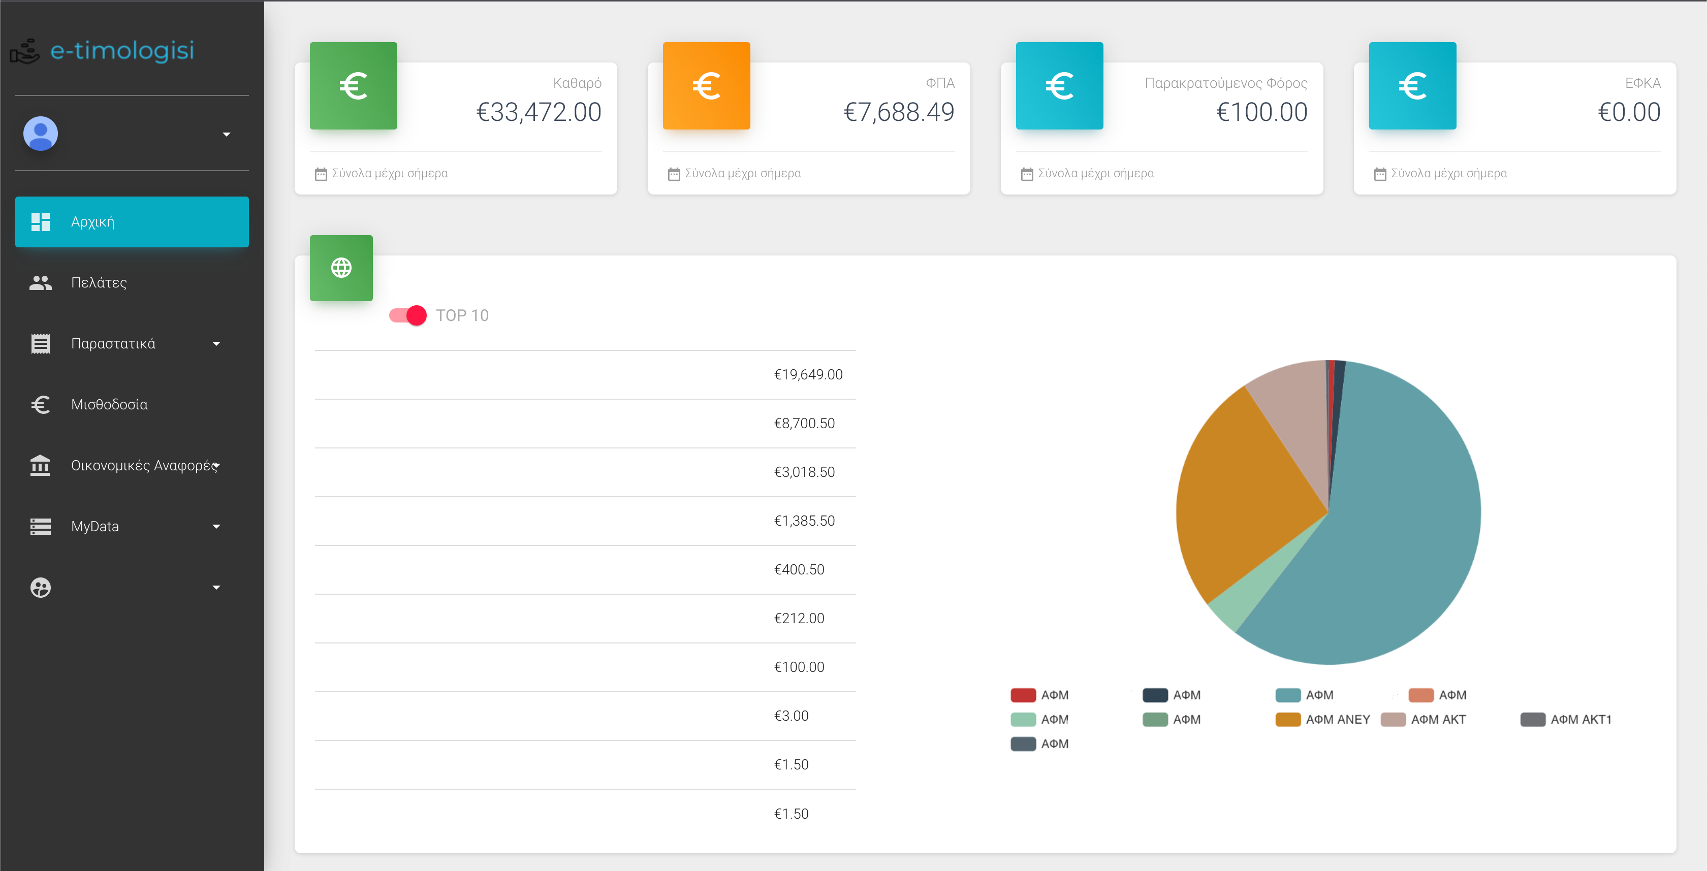The image size is (1707, 871).
Task: Open the Πελάτες customers page
Action: [x=132, y=283]
